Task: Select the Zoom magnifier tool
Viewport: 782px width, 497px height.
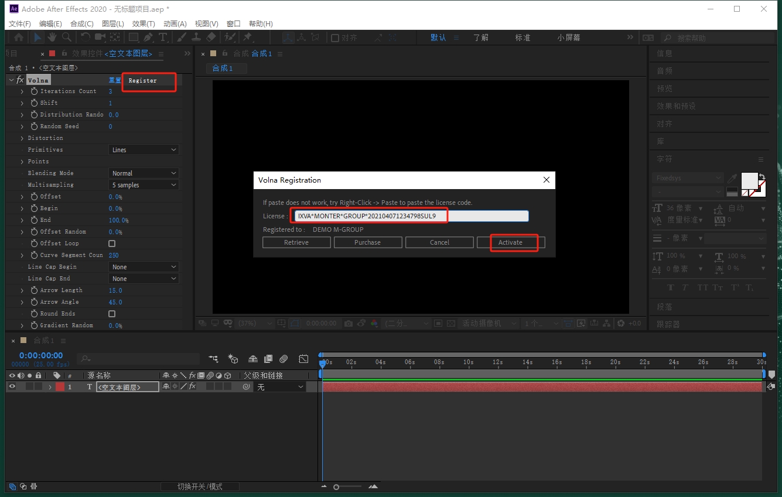Action: tap(67, 37)
